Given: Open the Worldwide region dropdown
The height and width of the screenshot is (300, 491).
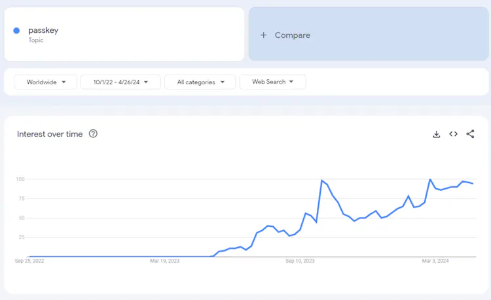Looking at the screenshot, I should 45,82.
